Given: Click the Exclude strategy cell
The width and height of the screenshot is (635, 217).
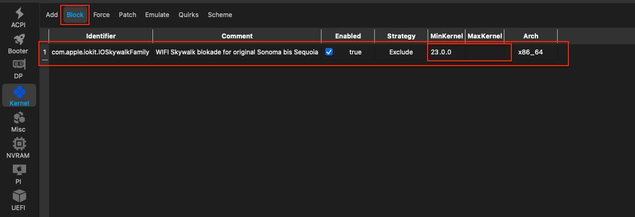Looking at the screenshot, I should pyautogui.click(x=401, y=52).
